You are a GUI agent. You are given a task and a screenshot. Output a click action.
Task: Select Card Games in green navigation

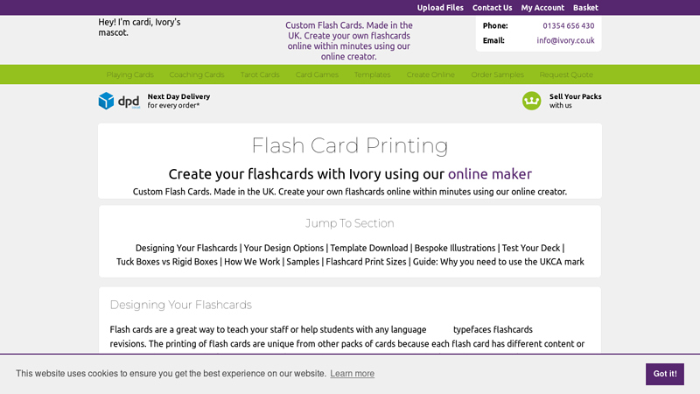tap(317, 74)
